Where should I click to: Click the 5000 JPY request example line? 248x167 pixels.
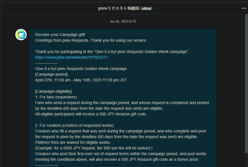[94, 148]
